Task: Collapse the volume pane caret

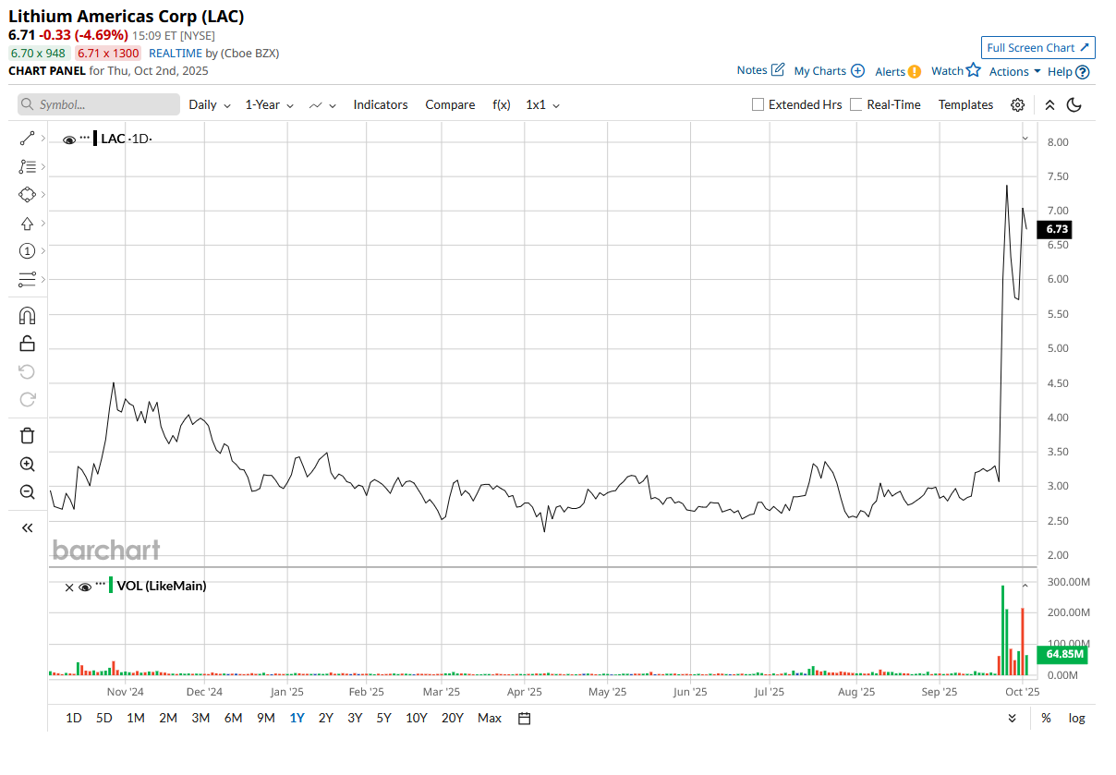Action: click(x=1024, y=586)
